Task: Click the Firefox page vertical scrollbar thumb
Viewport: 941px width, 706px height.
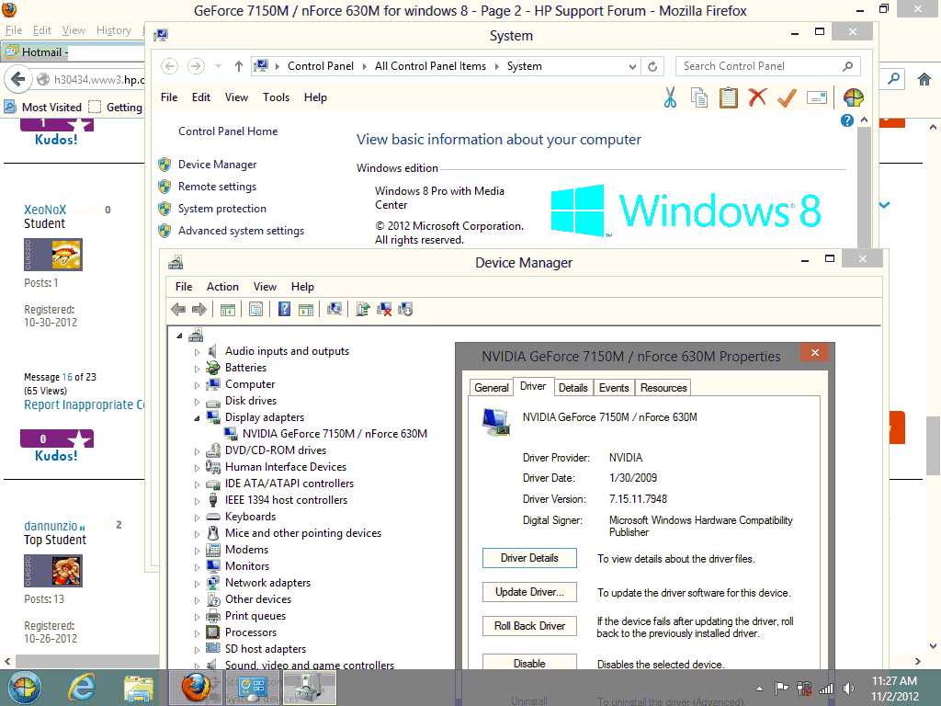Action: [x=934, y=445]
